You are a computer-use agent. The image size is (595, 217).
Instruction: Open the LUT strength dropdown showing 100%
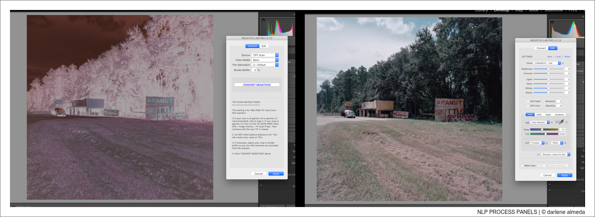[557, 143]
